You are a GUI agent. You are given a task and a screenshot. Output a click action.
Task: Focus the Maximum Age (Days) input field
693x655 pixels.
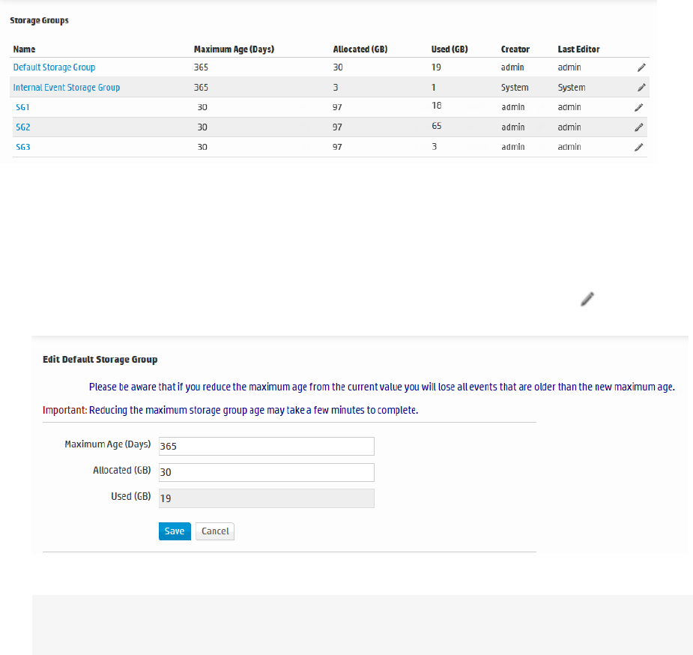pyautogui.click(x=266, y=446)
